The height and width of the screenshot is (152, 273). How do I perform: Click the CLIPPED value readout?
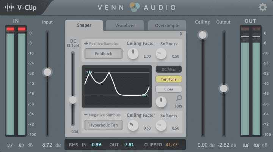172,145
